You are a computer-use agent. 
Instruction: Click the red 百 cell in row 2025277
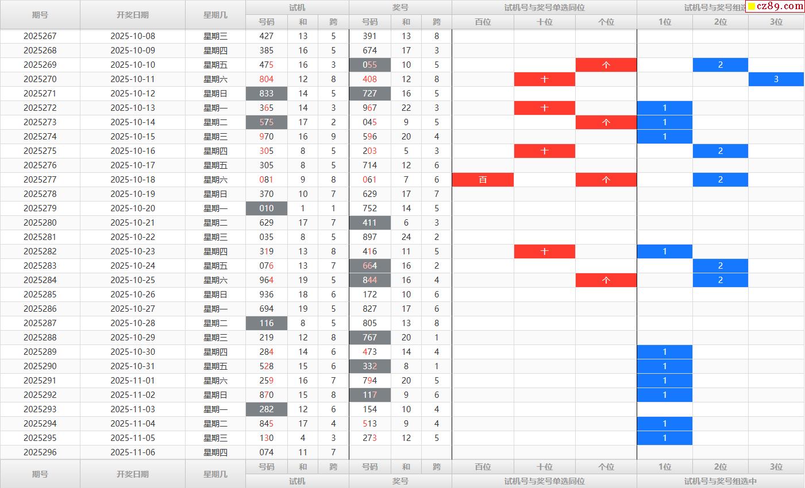pos(483,180)
